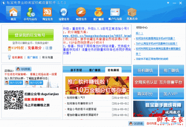
Task: Click 登录我的旺宝帐号 green button
Action: pos(31,35)
